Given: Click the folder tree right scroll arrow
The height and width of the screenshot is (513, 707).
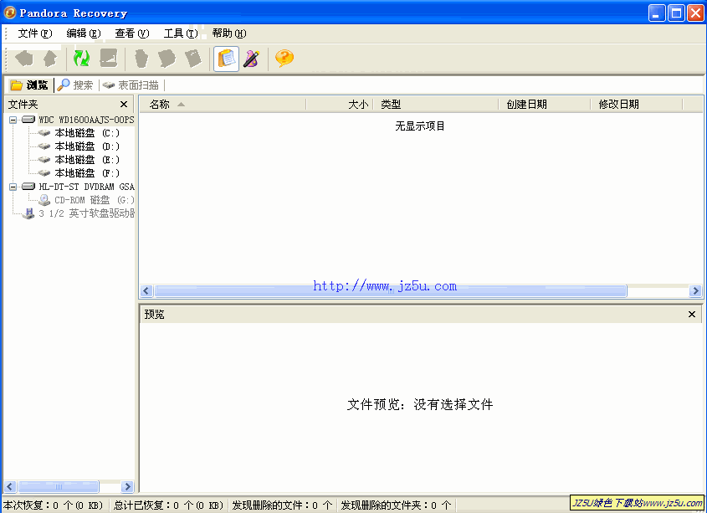Looking at the screenshot, I should (127, 486).
